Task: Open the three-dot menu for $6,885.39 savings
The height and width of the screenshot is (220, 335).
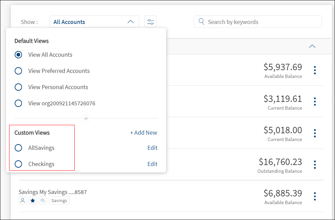Action: click(315, 196)
